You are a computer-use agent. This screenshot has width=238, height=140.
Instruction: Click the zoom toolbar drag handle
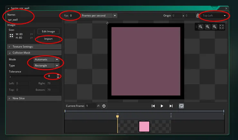click(196, 27)
